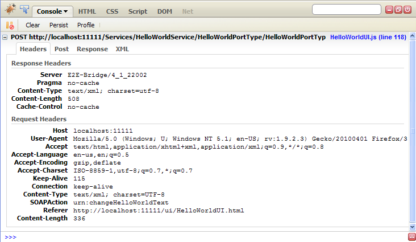This screenshot has width=416, height=242.
Task: Click the break on all errors icon
Action: coord(10,25)
